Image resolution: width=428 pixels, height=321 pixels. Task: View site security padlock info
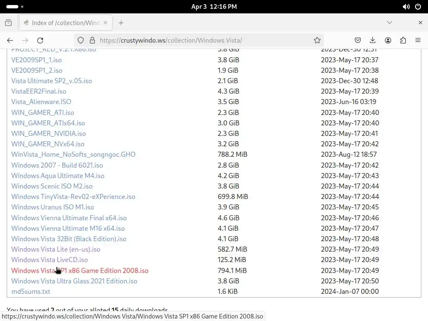(x=92, y=41)
